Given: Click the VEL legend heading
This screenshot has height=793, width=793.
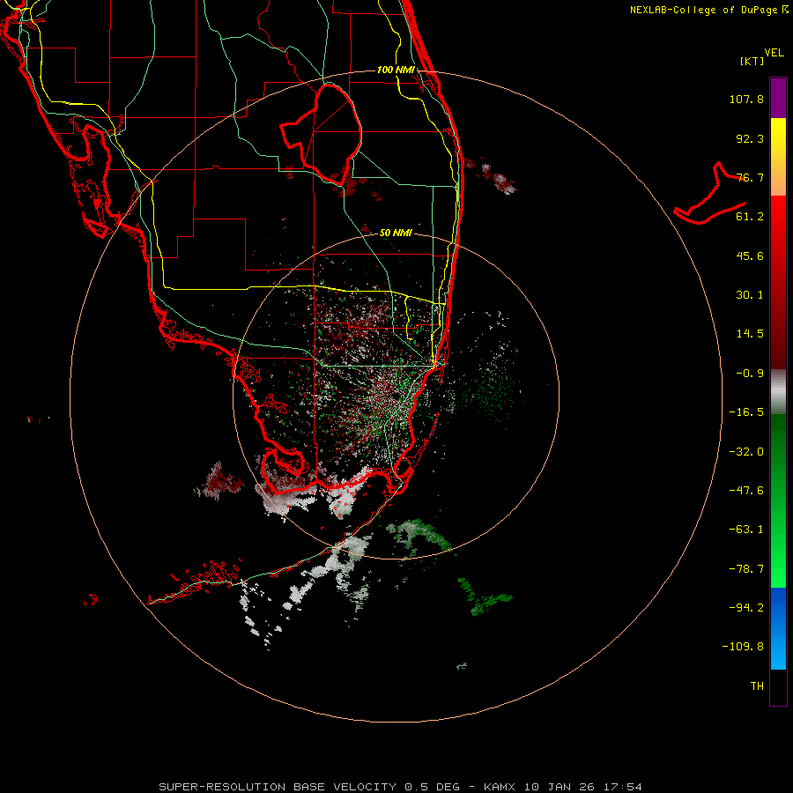Looking at the screenshot, I should coord(774,53).
